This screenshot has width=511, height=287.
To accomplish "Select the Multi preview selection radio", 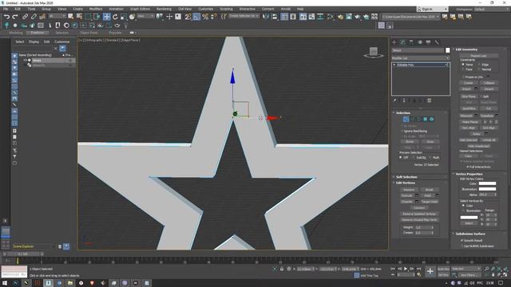I will [430, 158].
